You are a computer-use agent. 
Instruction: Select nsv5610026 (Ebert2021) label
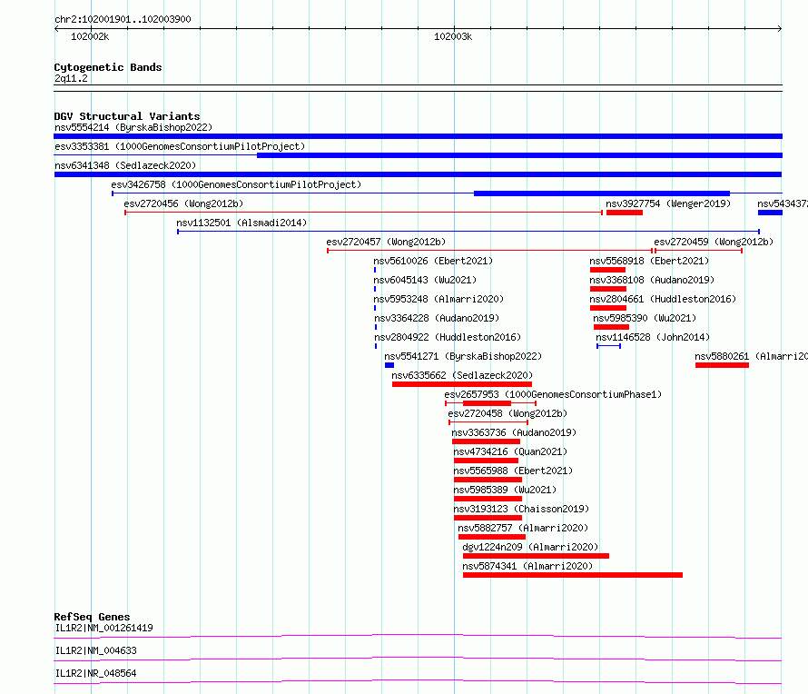click(x=433, y=261)
